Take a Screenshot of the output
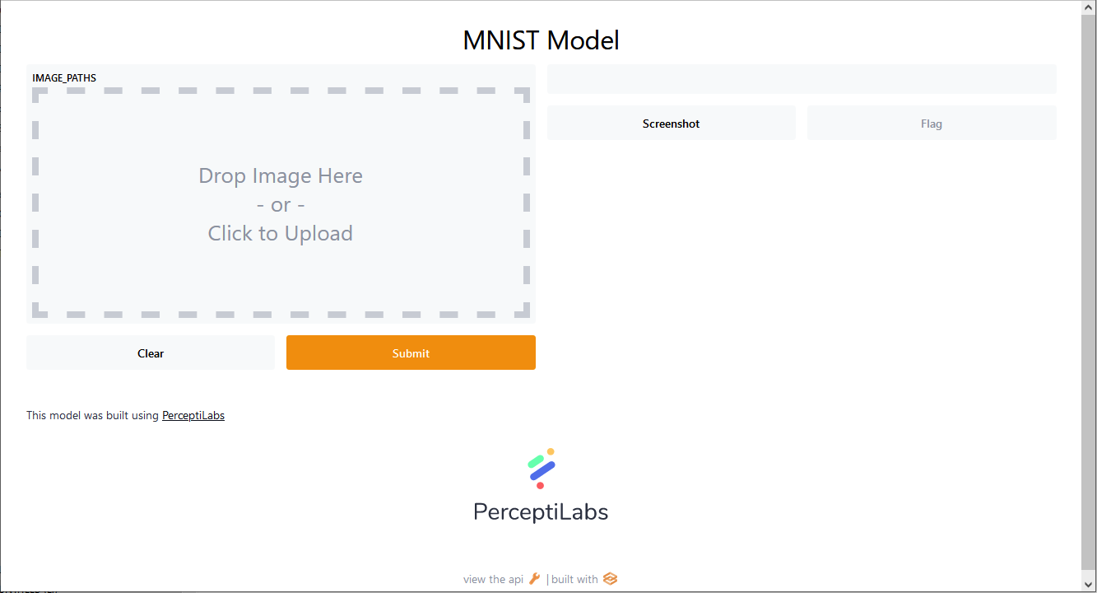 point(671,123)
